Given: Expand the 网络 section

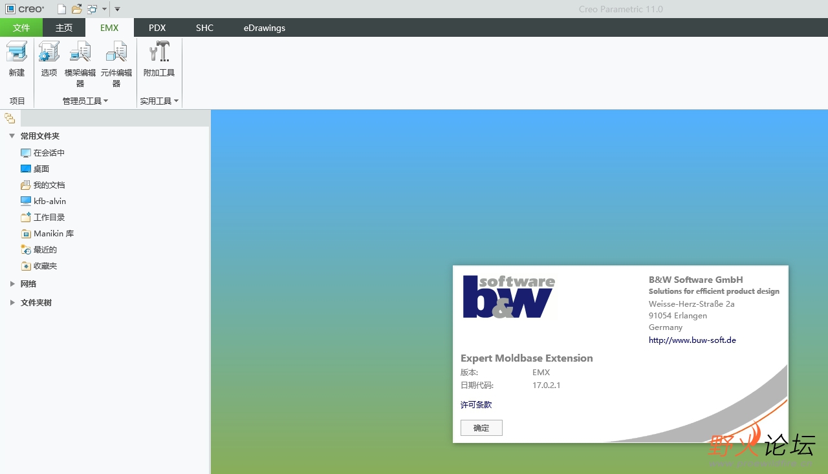Looking at the screenshot, I should [12, 284].
